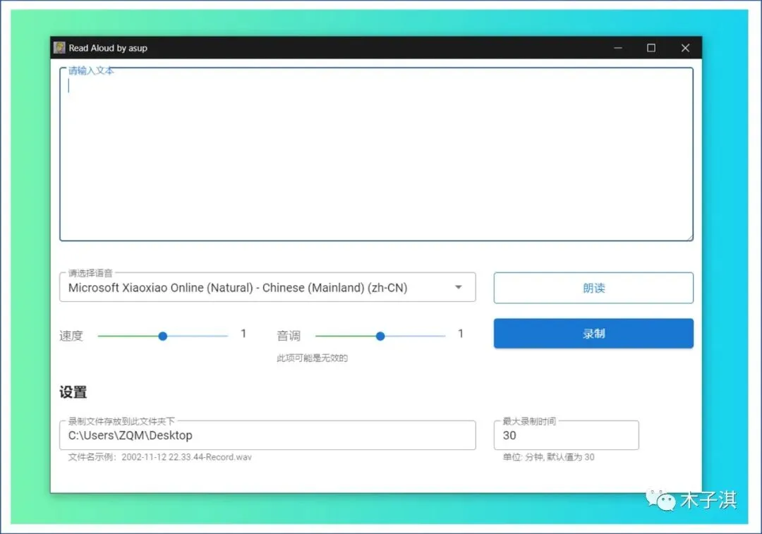Screen dimensions: 762x534
Task: Minimize the Read Aloud window
Action: 617,48
